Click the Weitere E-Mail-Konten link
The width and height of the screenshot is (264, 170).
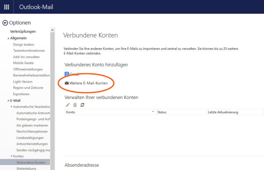pyautogui.click(x=89, y=83)
